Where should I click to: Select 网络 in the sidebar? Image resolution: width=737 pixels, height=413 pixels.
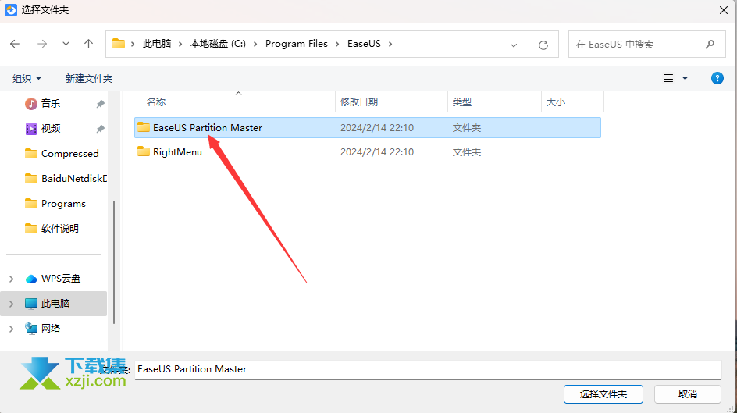click(51, 329)
